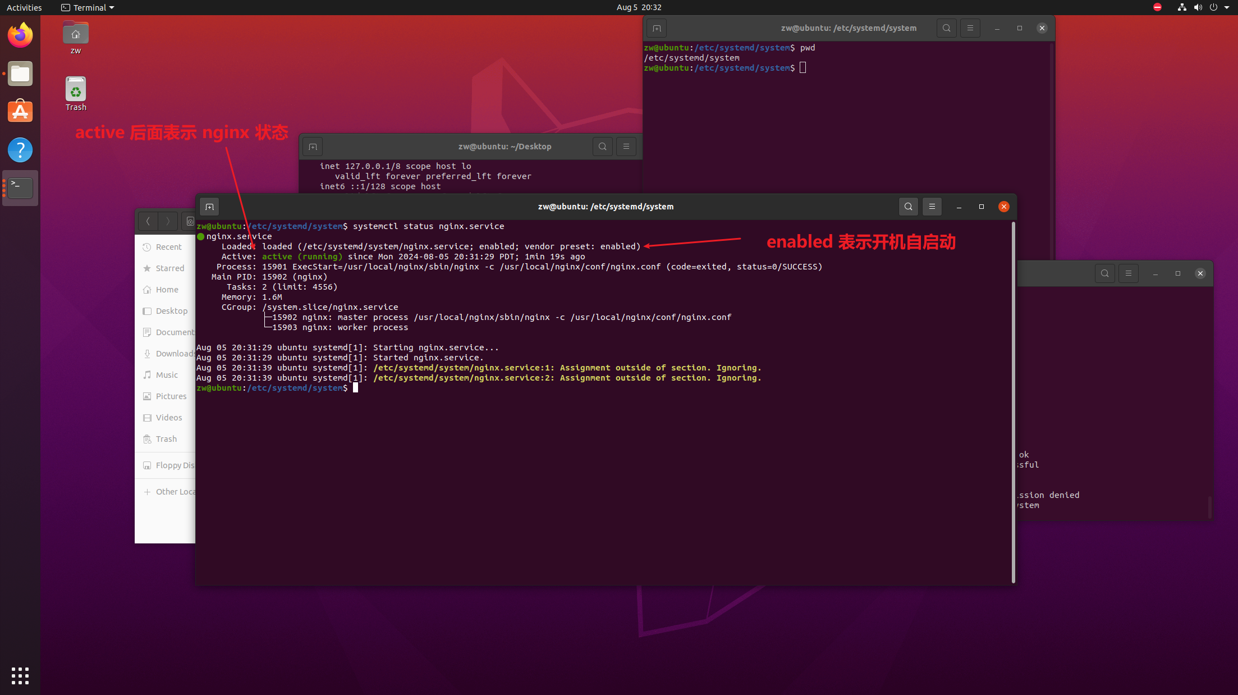The image size is (1238, 695).
Task: Select Starred in Files sidebar
Action: (169, 268)
